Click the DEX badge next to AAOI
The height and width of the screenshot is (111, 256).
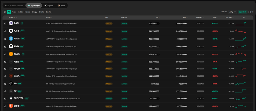point(22,23)
